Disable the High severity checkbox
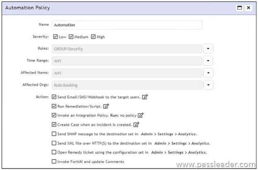Viewport: 258px width, 170px height. pos(93,37)
